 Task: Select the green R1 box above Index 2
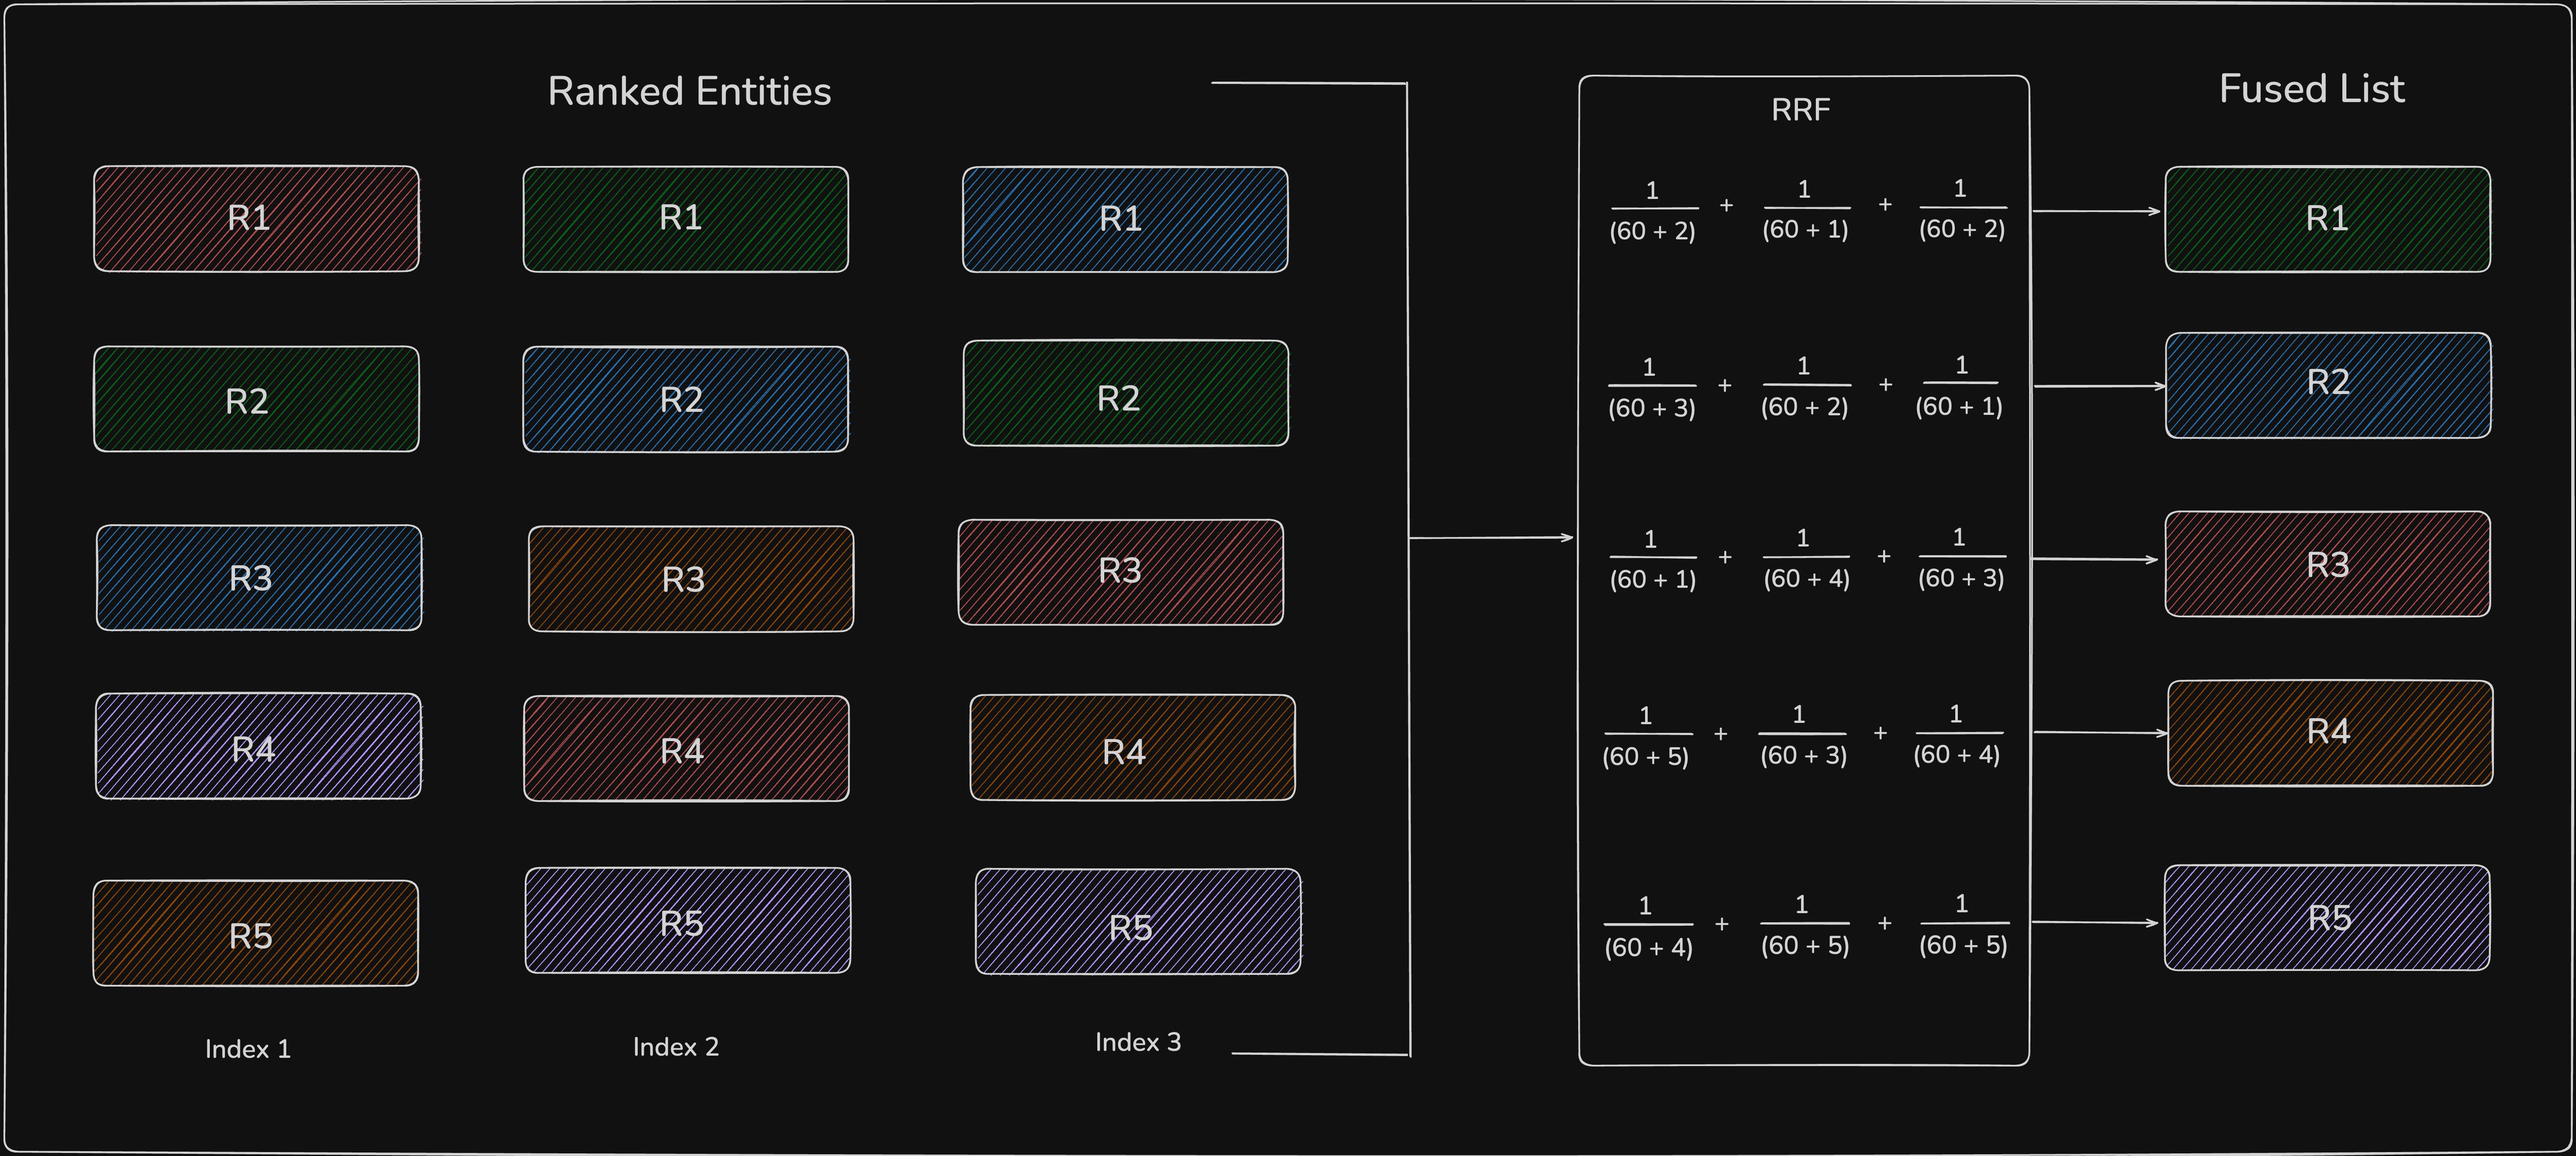coord(685,219)
